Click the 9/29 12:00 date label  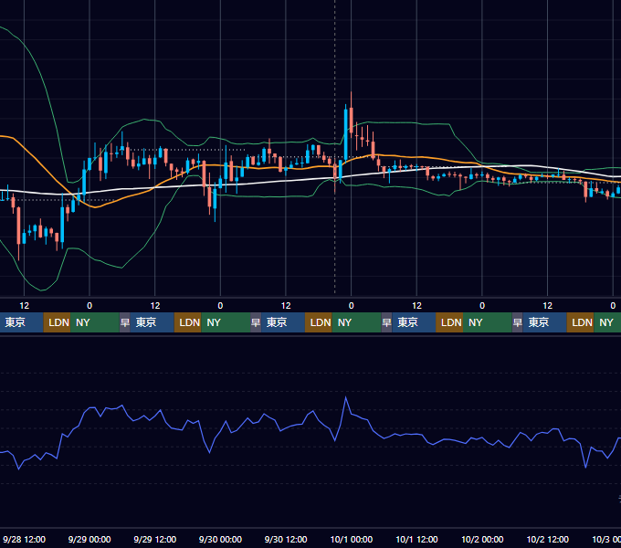155,539
